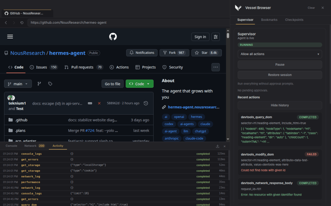Open the appearance settings sliders icon
The height and width of the screenshot is (206, 331).
coord(215,37)
